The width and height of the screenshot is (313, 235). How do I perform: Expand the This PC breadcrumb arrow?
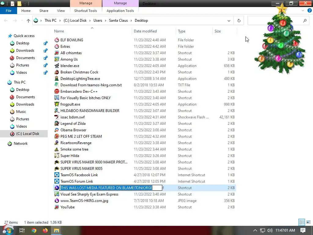pos(60,21)
